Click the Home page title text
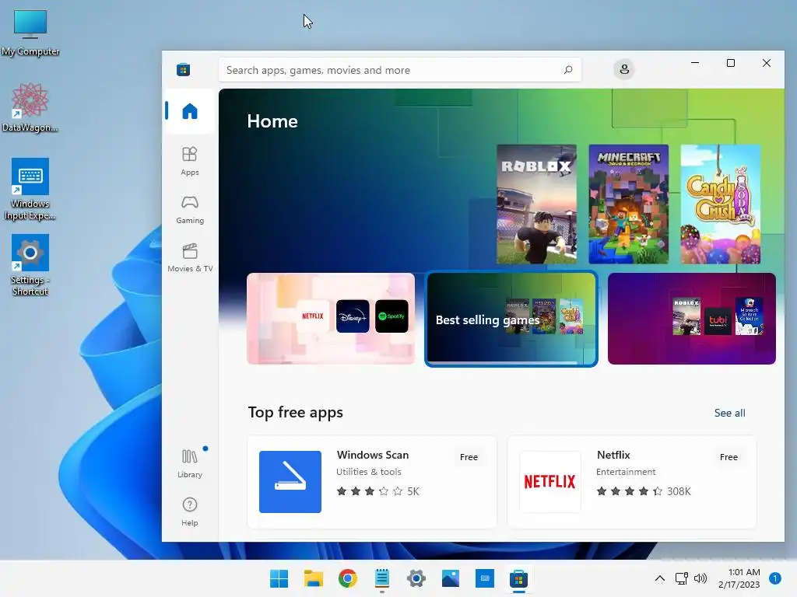797x597 pixels. pos(272,121)
